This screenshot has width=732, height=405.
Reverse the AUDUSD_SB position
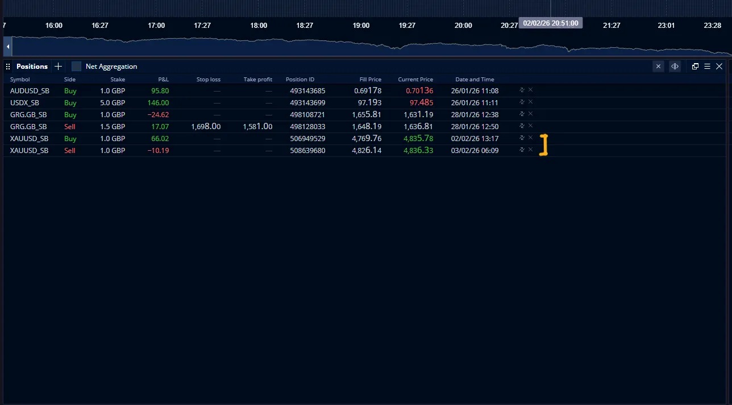click(x=522, y=90)
